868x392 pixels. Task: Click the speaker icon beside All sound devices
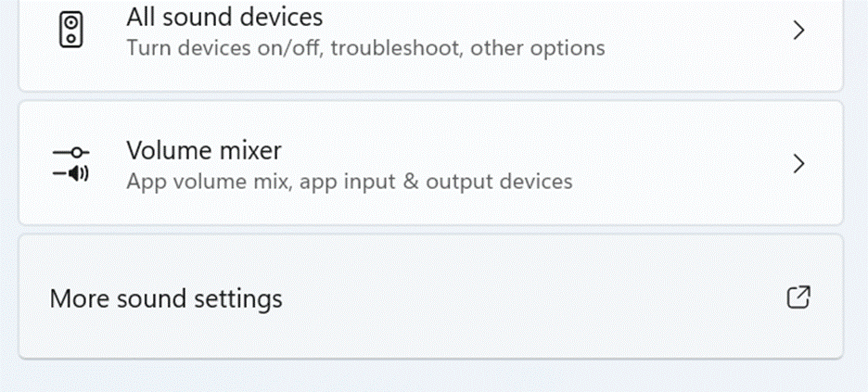(x=70, y=30)
